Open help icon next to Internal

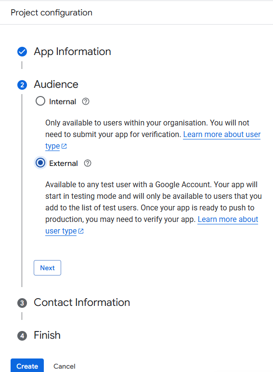86,101
